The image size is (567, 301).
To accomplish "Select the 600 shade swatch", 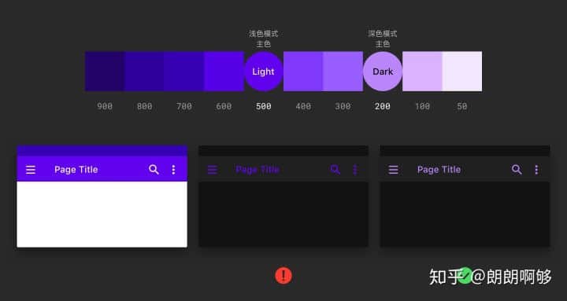I will click(x=224, y=72).
